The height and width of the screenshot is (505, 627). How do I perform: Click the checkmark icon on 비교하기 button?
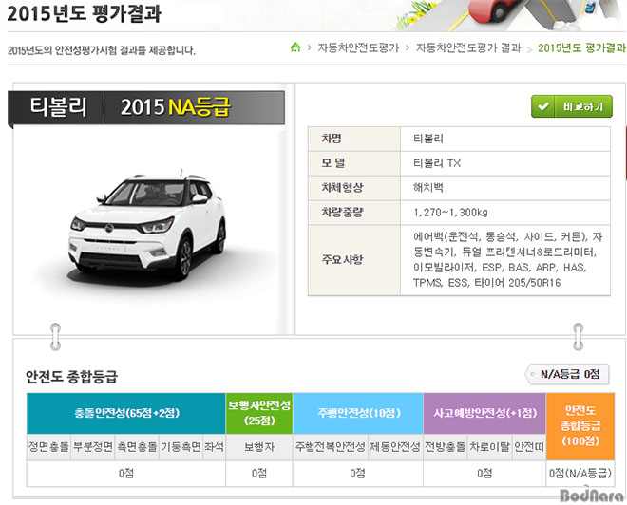point(543,106)
